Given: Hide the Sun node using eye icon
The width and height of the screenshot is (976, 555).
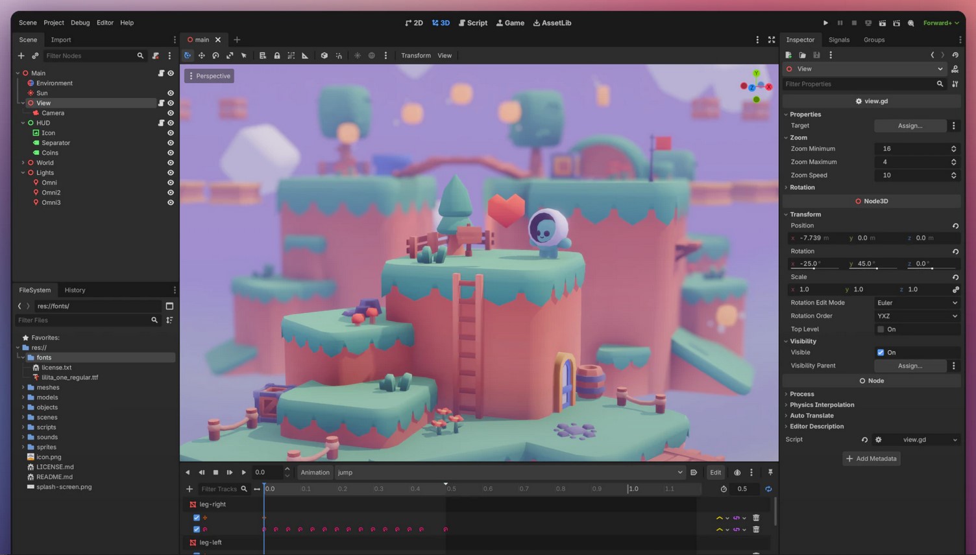Looking at the screenshot, I should point(171,93).
